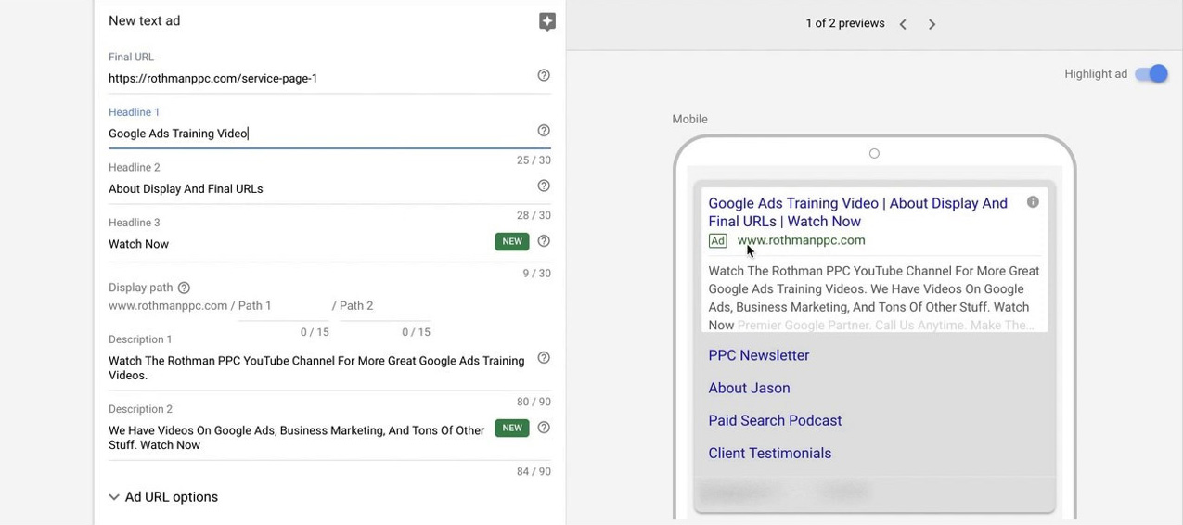Open help icon for Headline 3
The width and height of the screenshot is (1183, 525).
pyautogui.click(x=544, y=241)
